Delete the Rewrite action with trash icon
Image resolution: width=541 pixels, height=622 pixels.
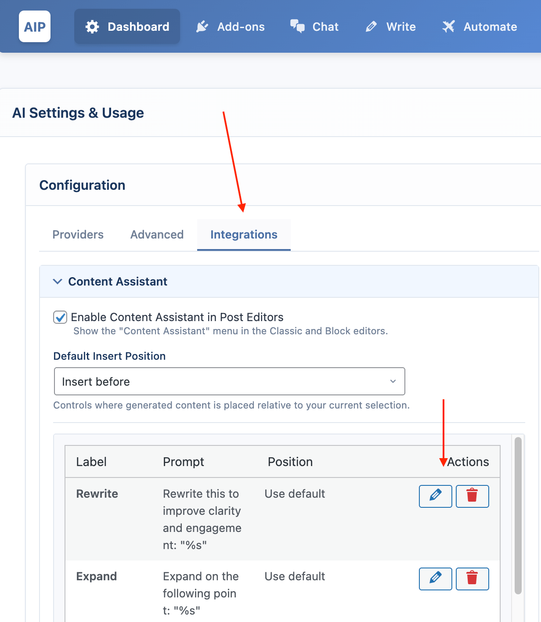pos(472,496)
